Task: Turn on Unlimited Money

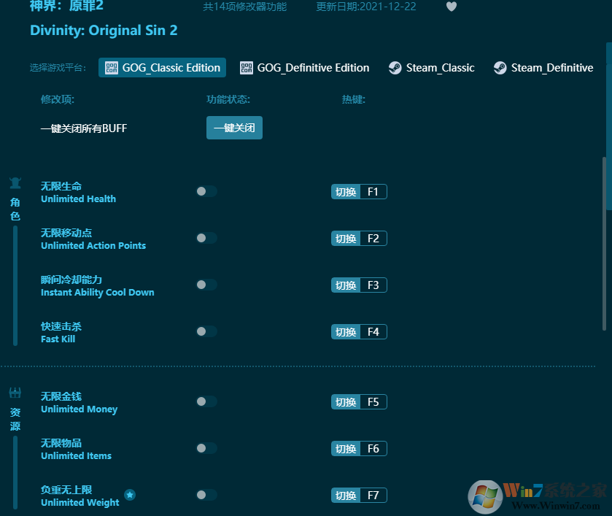Action: click(x=206, y=401)
